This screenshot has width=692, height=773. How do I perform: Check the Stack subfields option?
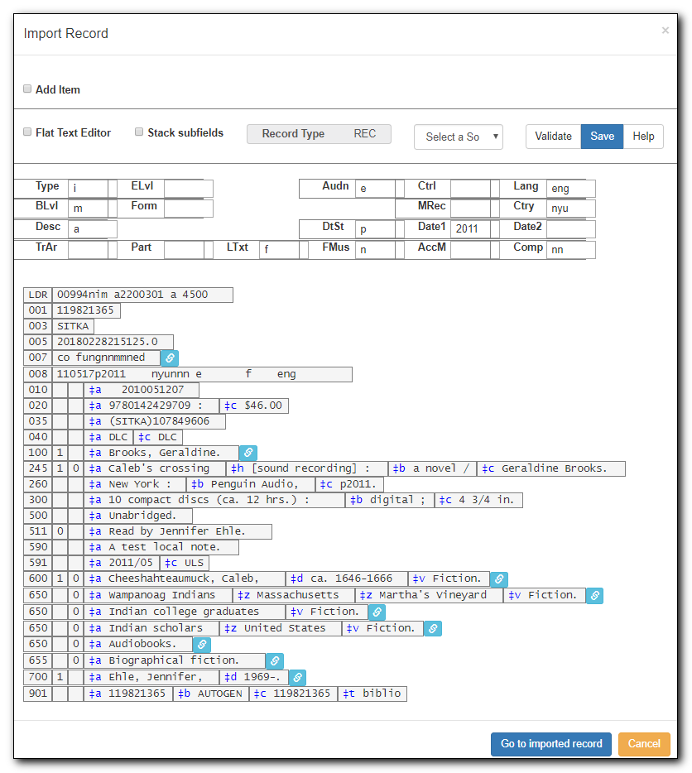(x=139, y=132)
